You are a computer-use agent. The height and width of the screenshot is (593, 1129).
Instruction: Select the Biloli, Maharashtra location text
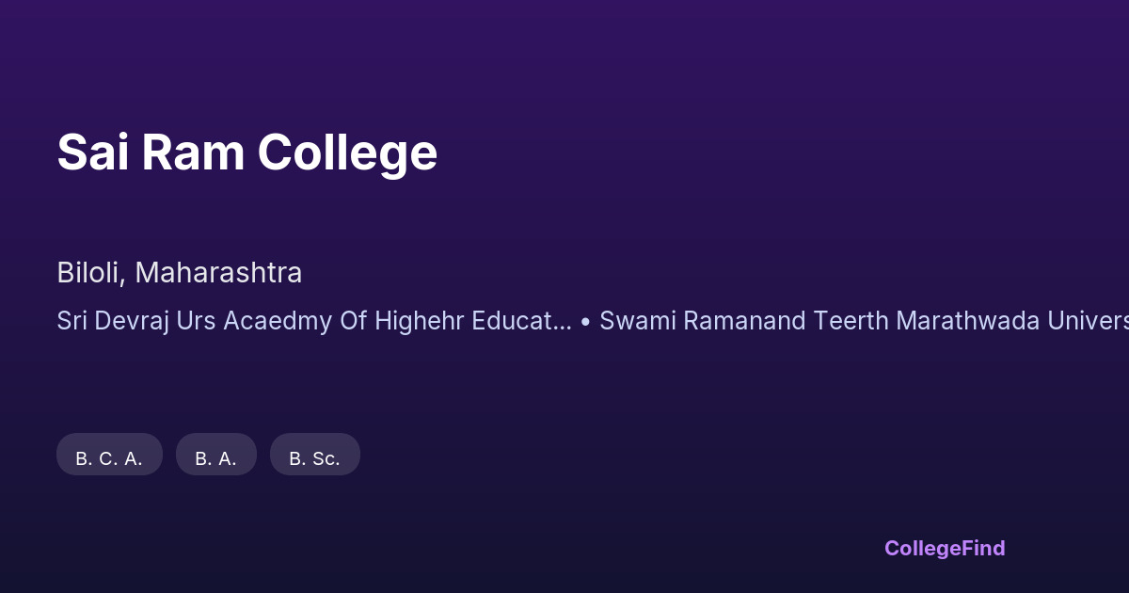(x=180, y=273)
